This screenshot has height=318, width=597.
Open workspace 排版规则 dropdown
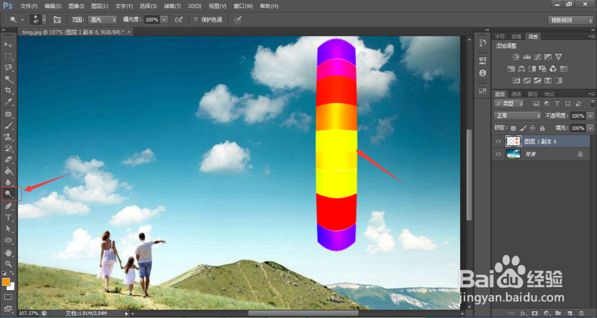coord(570,20)
